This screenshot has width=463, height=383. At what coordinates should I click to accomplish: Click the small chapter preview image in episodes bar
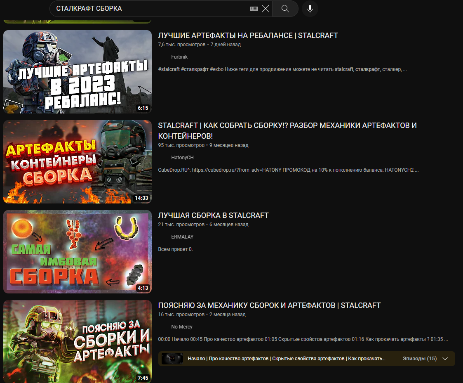tap(172, 359)
